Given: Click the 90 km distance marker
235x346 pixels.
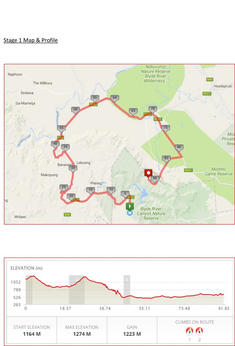Looking at the screenshot, I should tap(155, 179).
